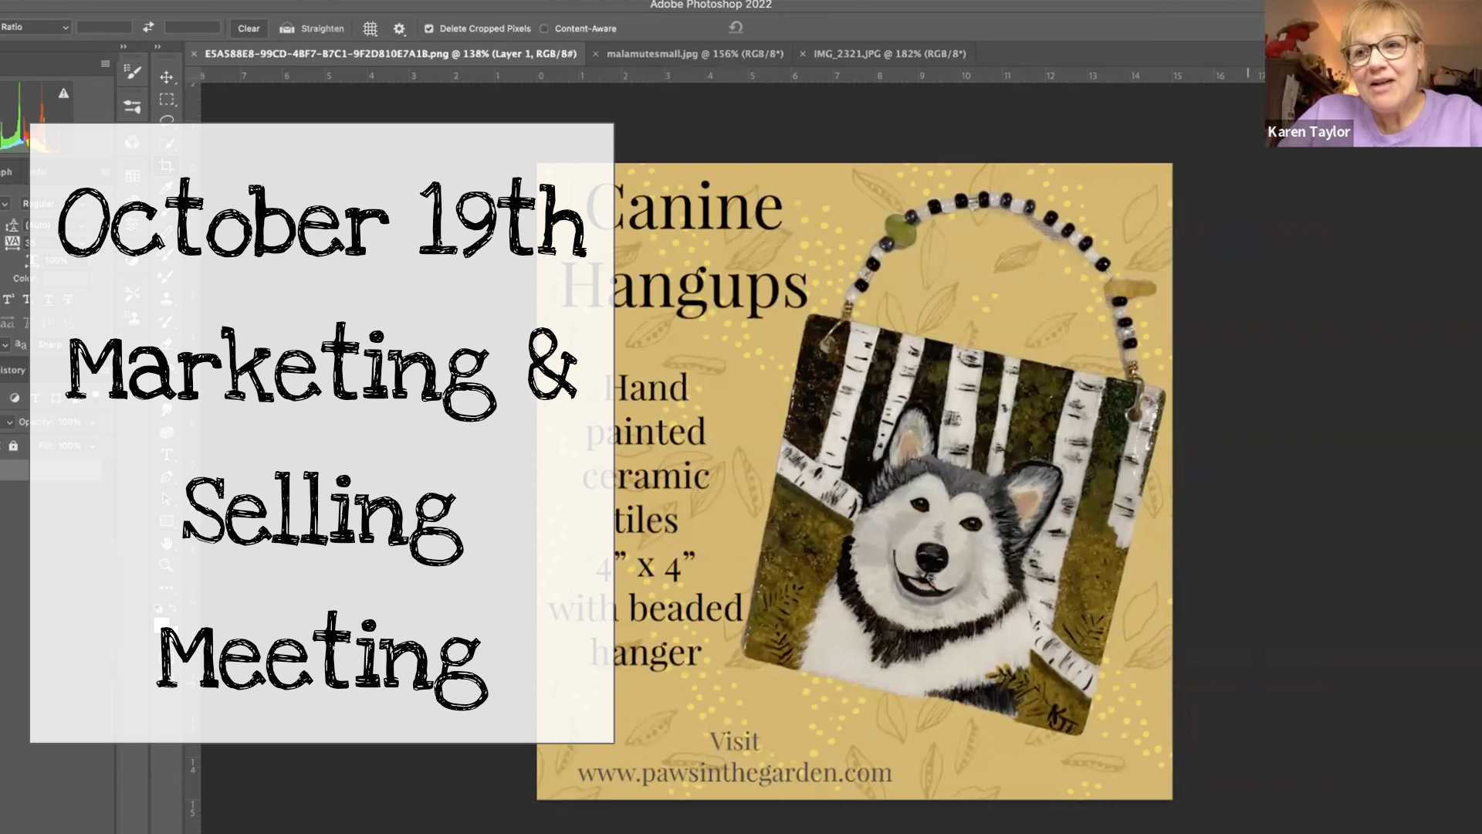This screenshot has width=1482, height=834.
Task: Open additional crop settings gear
Action: click(x=399, y=29)
